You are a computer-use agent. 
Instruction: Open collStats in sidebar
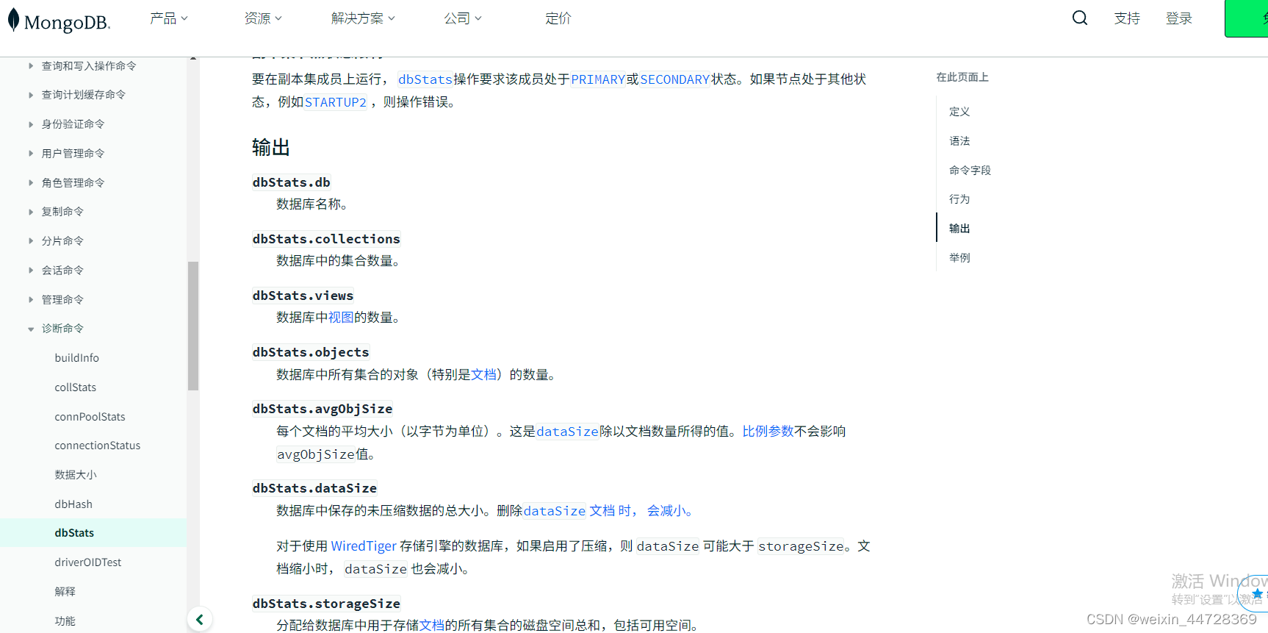[75, 387]
